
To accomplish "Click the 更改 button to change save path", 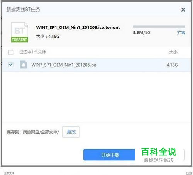I will pos(71,132).
